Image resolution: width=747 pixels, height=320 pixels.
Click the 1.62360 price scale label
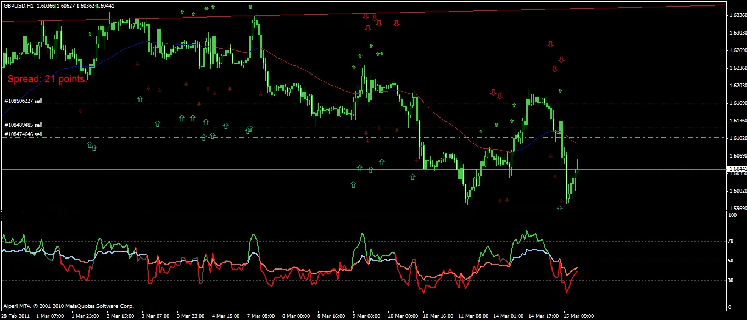click(738, 68)
